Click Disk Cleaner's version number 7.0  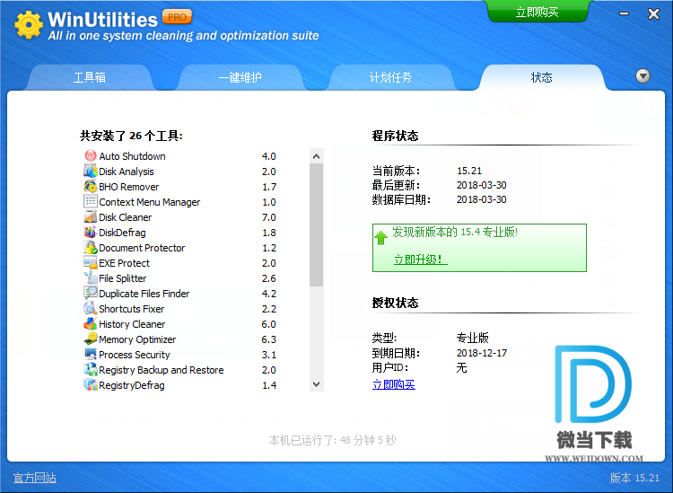(x=268, y=217)
